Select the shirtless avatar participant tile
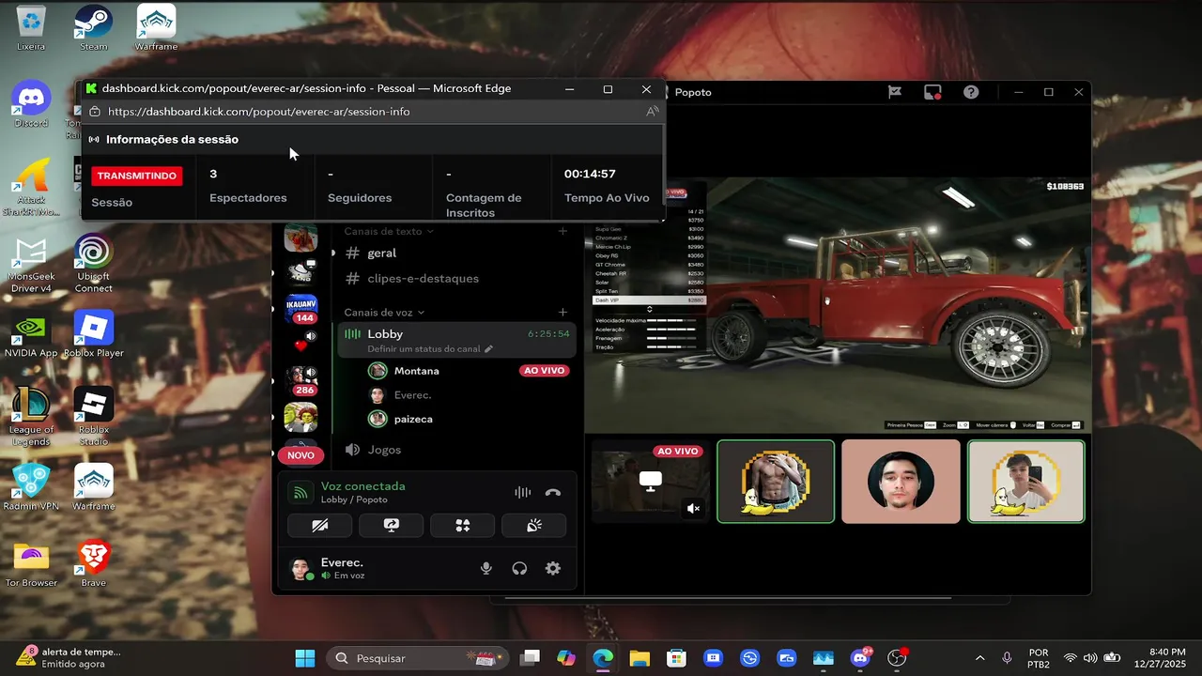 tap(775, 482)
